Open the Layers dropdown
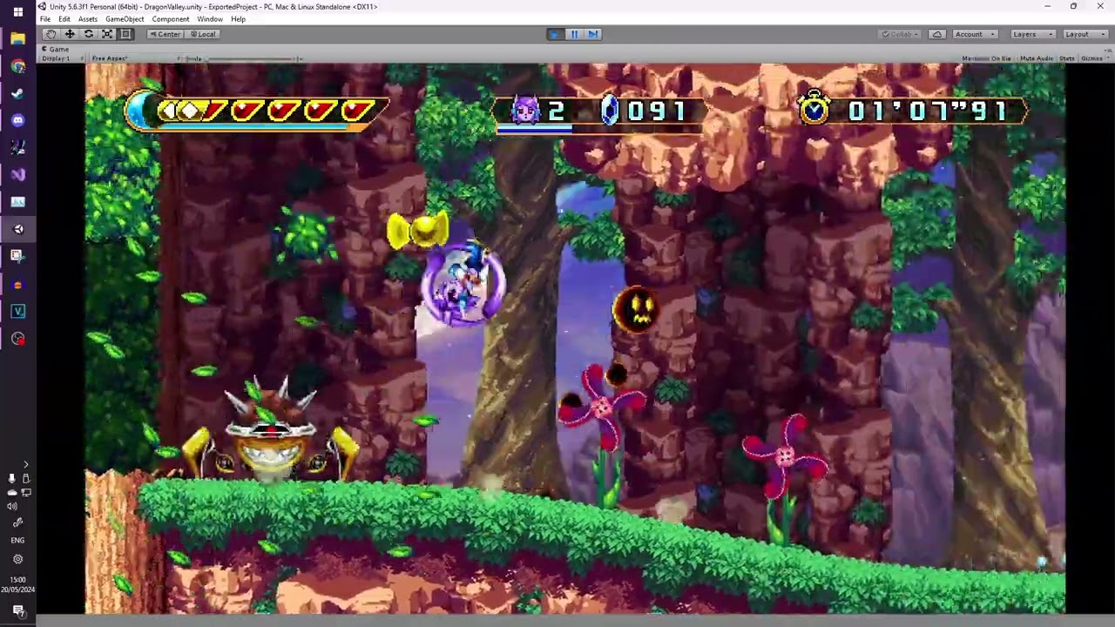 point(1032,34)
